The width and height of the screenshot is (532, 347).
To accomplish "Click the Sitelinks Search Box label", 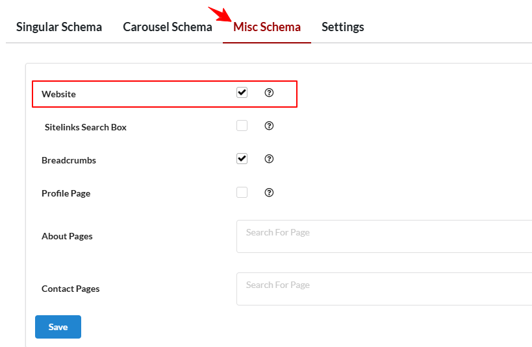I will (x=86, y=127).
